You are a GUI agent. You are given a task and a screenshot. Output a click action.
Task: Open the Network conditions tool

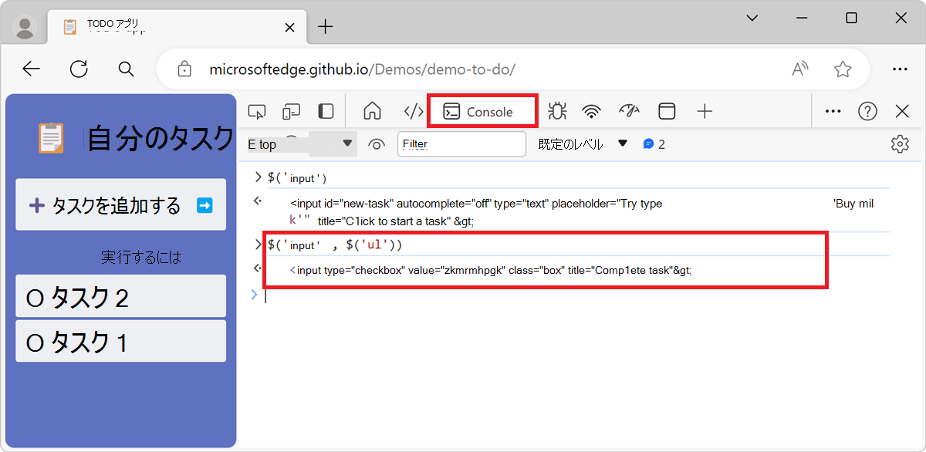tap(591, 110)
